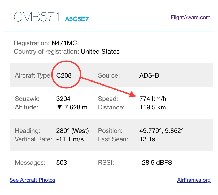
Task: Select the -11.1 m/s vertical rate
Action: tap(70, 139)
